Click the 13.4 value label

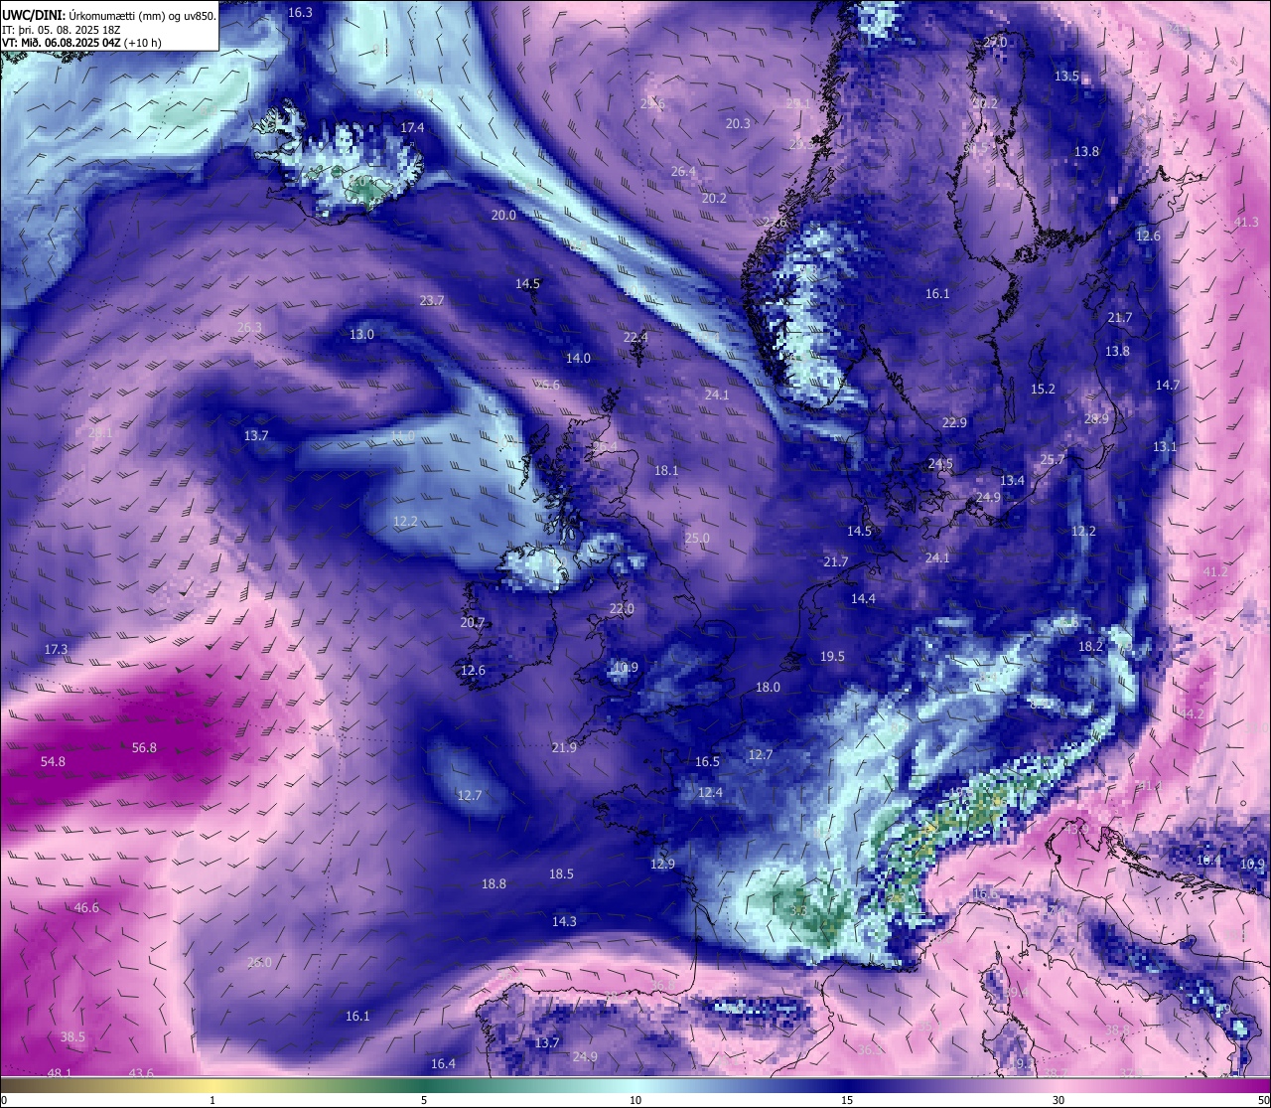[1012, 481]
